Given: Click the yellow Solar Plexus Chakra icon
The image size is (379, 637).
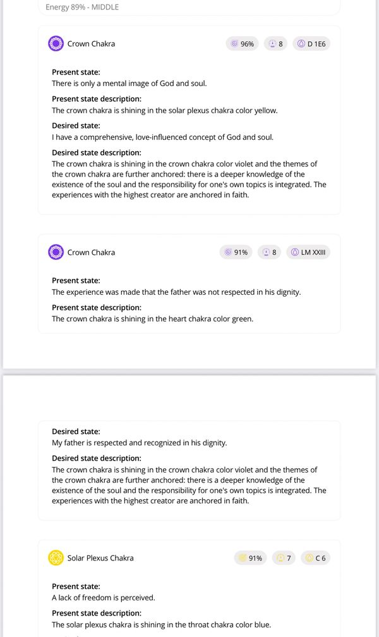Looking at the screenshot, I should (x=56, y=558).
